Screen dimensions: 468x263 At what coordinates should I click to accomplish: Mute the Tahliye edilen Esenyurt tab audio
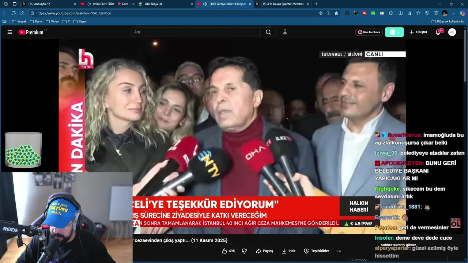[205, 4]
